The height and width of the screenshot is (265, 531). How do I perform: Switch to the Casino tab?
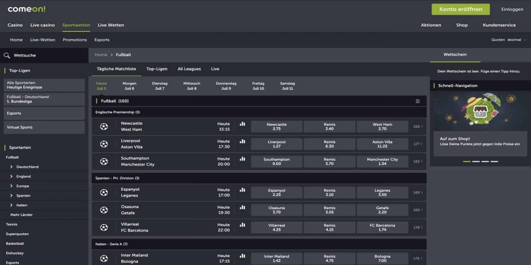pos(15,25)
